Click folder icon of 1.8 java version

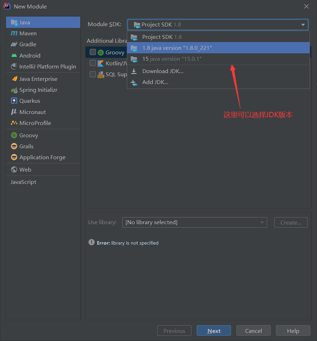pos(134,48)
